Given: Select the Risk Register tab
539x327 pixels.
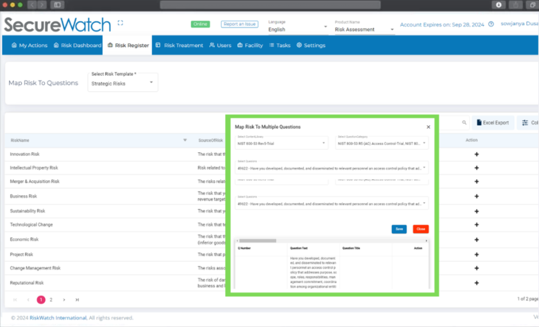Looking at the screenshot, I should (x=128, y=45).
